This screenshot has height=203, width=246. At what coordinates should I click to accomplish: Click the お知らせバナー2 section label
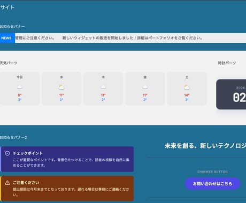click(13, 137)
